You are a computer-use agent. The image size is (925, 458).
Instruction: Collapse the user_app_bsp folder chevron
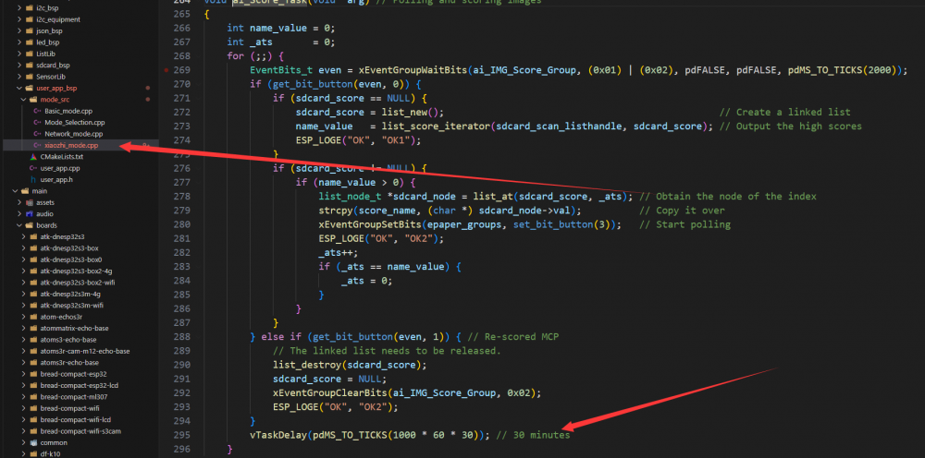coord(12,88)
